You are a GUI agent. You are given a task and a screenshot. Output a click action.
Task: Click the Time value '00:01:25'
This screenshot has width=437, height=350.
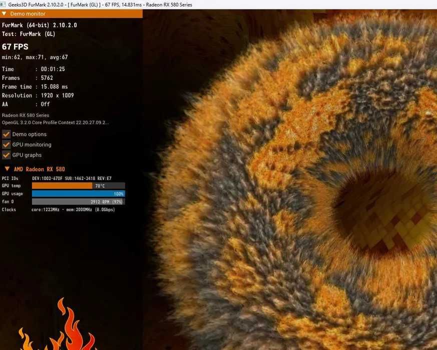[x=53, y=69]
